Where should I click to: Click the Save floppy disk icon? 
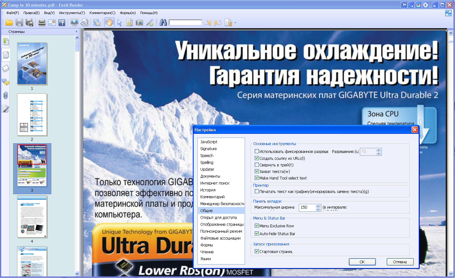click(x=19, y=23)
